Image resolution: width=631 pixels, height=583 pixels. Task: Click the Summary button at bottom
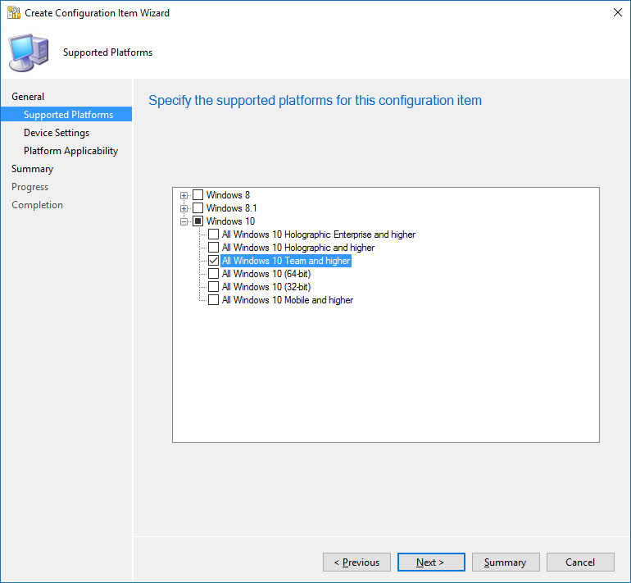tap(506, 562)
